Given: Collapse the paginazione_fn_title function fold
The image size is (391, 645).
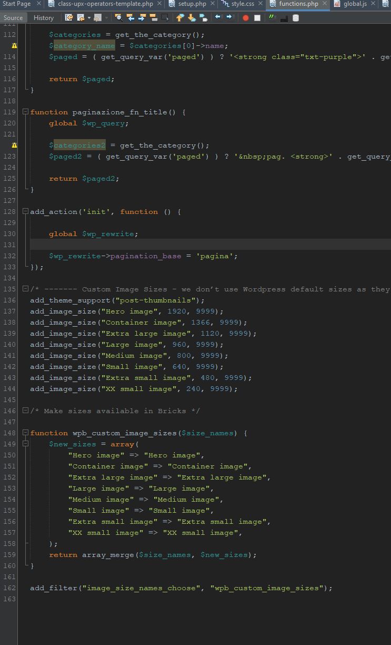Looking at the screenshot, I should (x=25, y=112).
